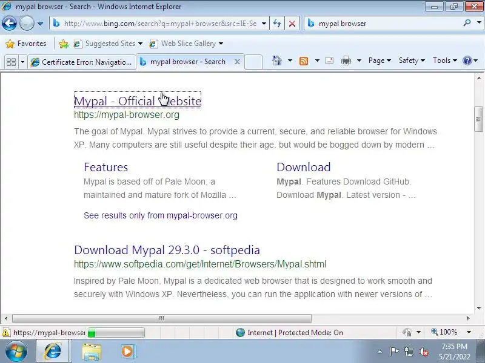
Task: Click the page loading progress bar
Action: [116, 333]
